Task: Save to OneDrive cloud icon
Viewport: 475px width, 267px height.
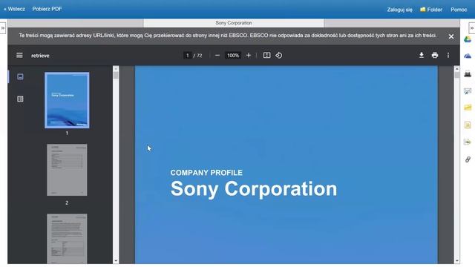Action: 468,56
